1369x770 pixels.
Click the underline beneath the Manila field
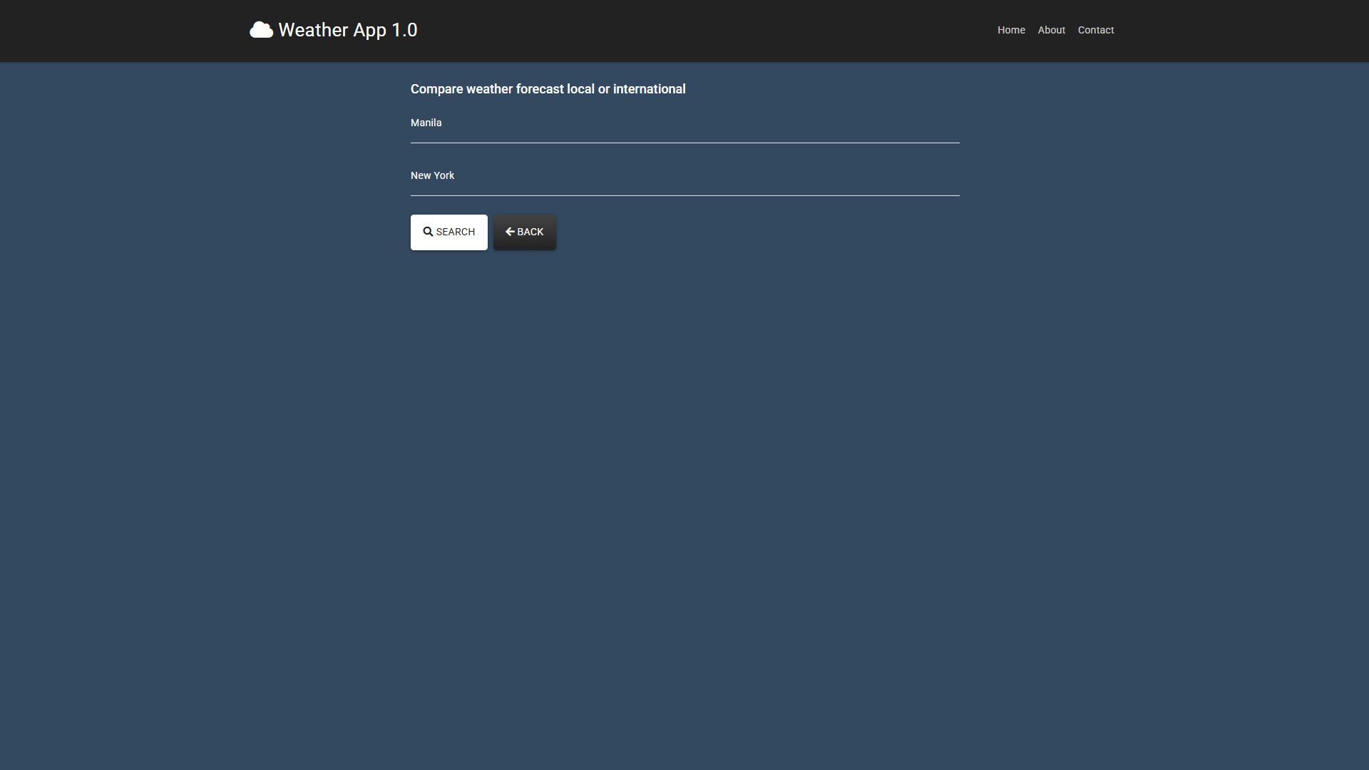point(684,143)
